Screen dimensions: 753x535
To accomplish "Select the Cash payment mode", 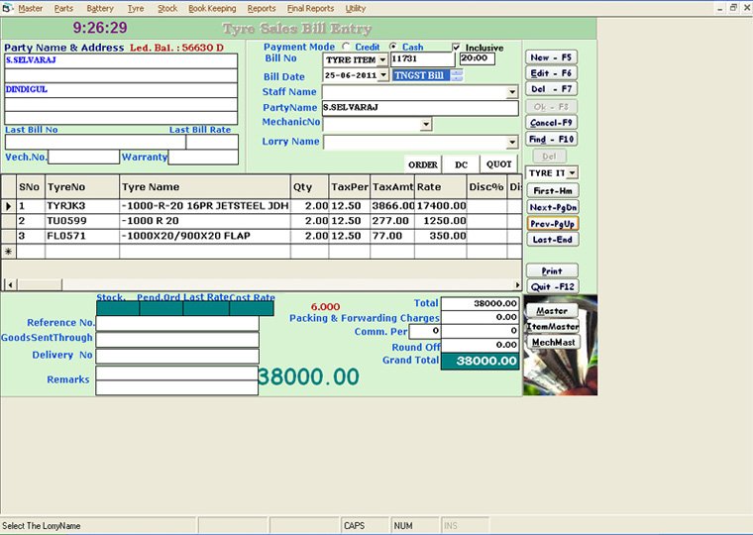I will [393, 47].
